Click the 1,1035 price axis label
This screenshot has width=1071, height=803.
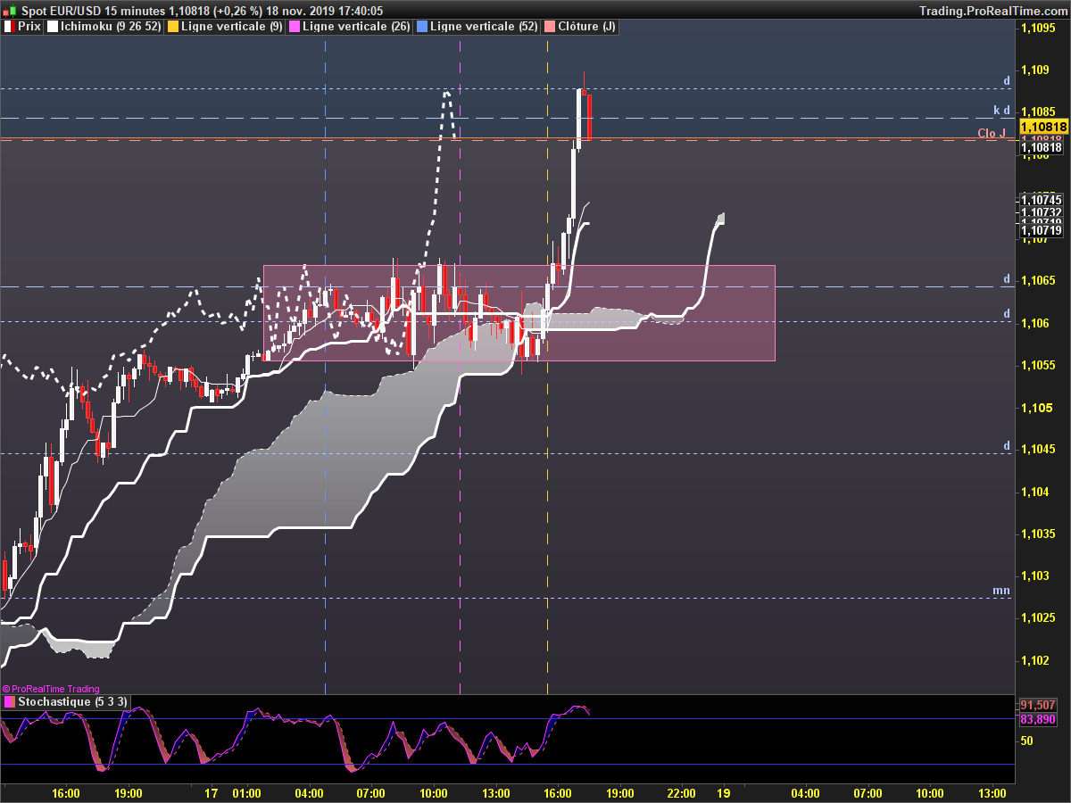[x=1037, y=534]
